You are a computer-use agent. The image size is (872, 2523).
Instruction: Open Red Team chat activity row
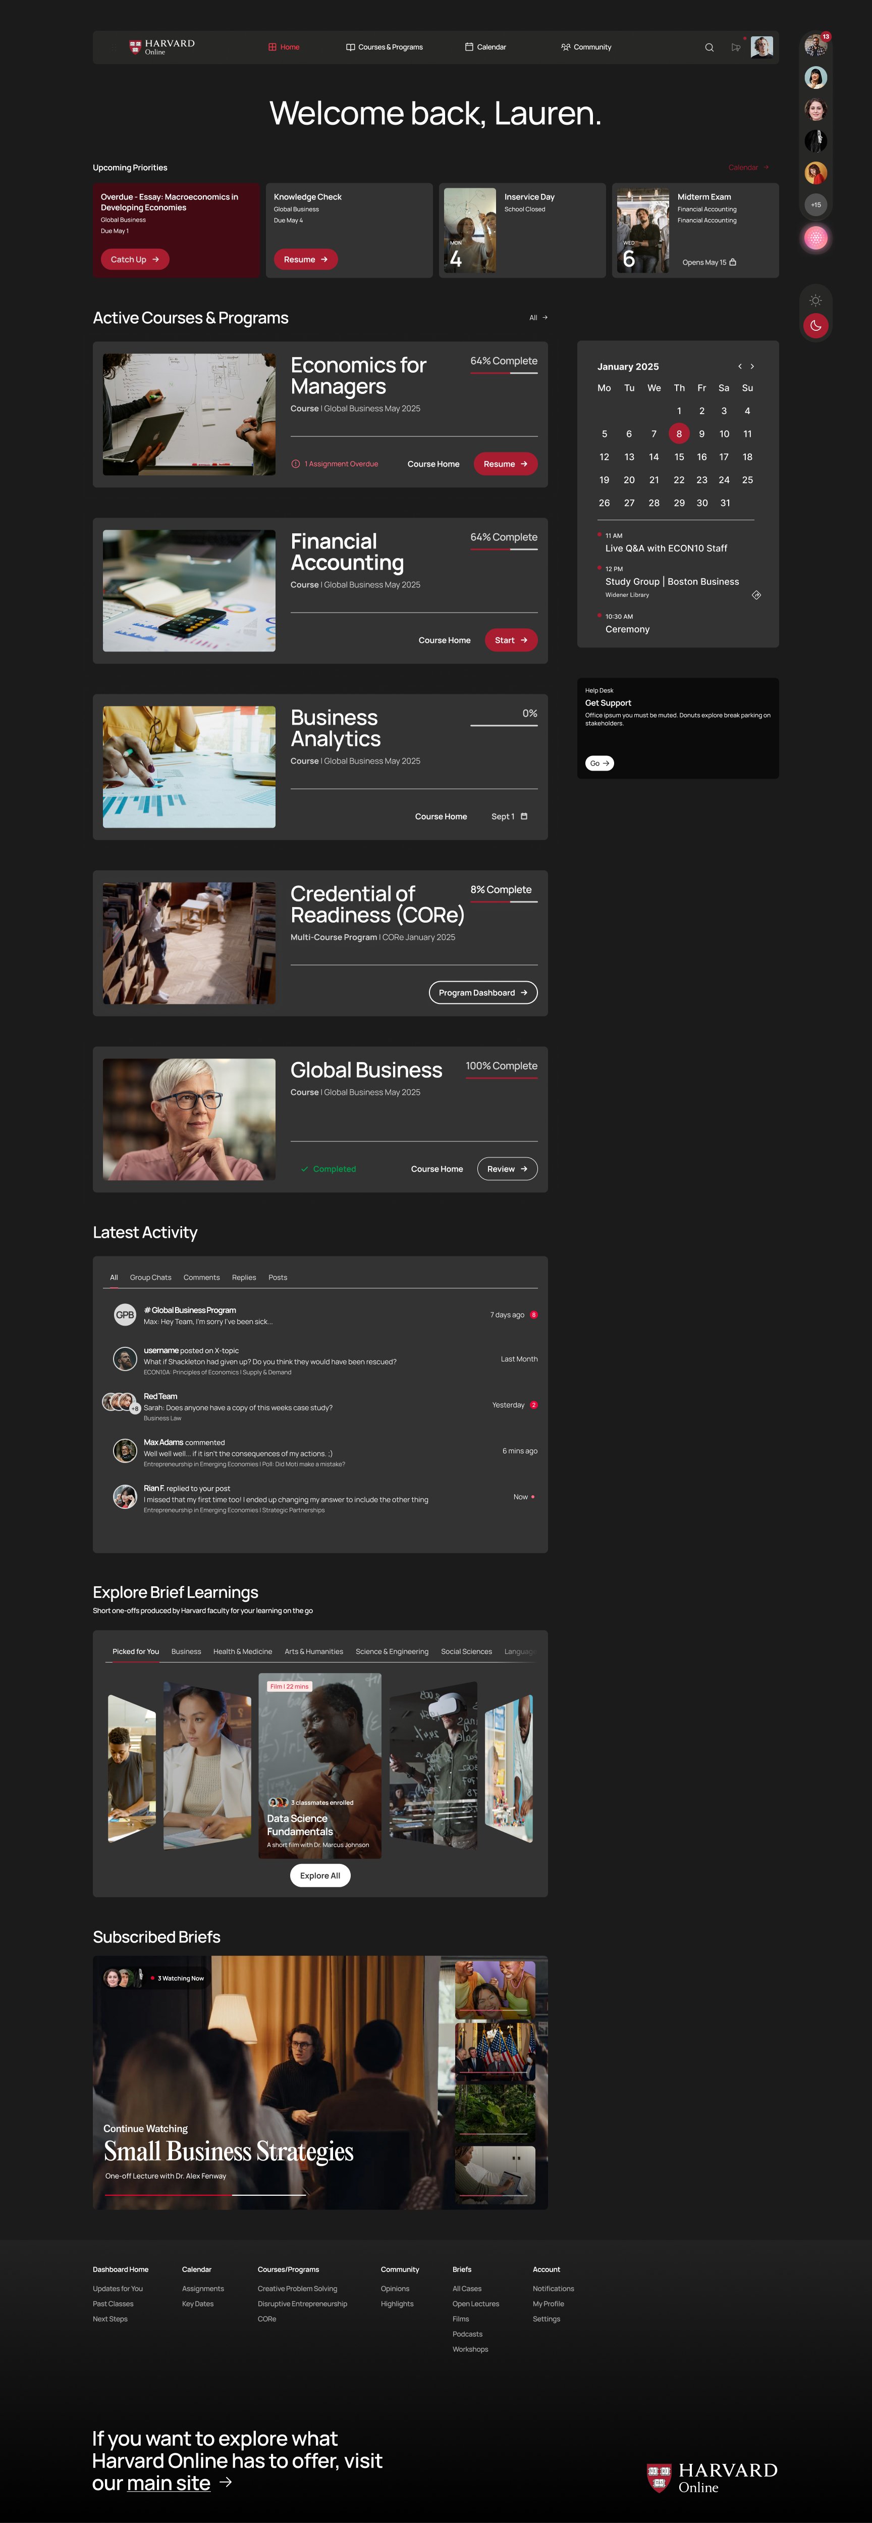pyautogui.click(x=320, y=1406)
